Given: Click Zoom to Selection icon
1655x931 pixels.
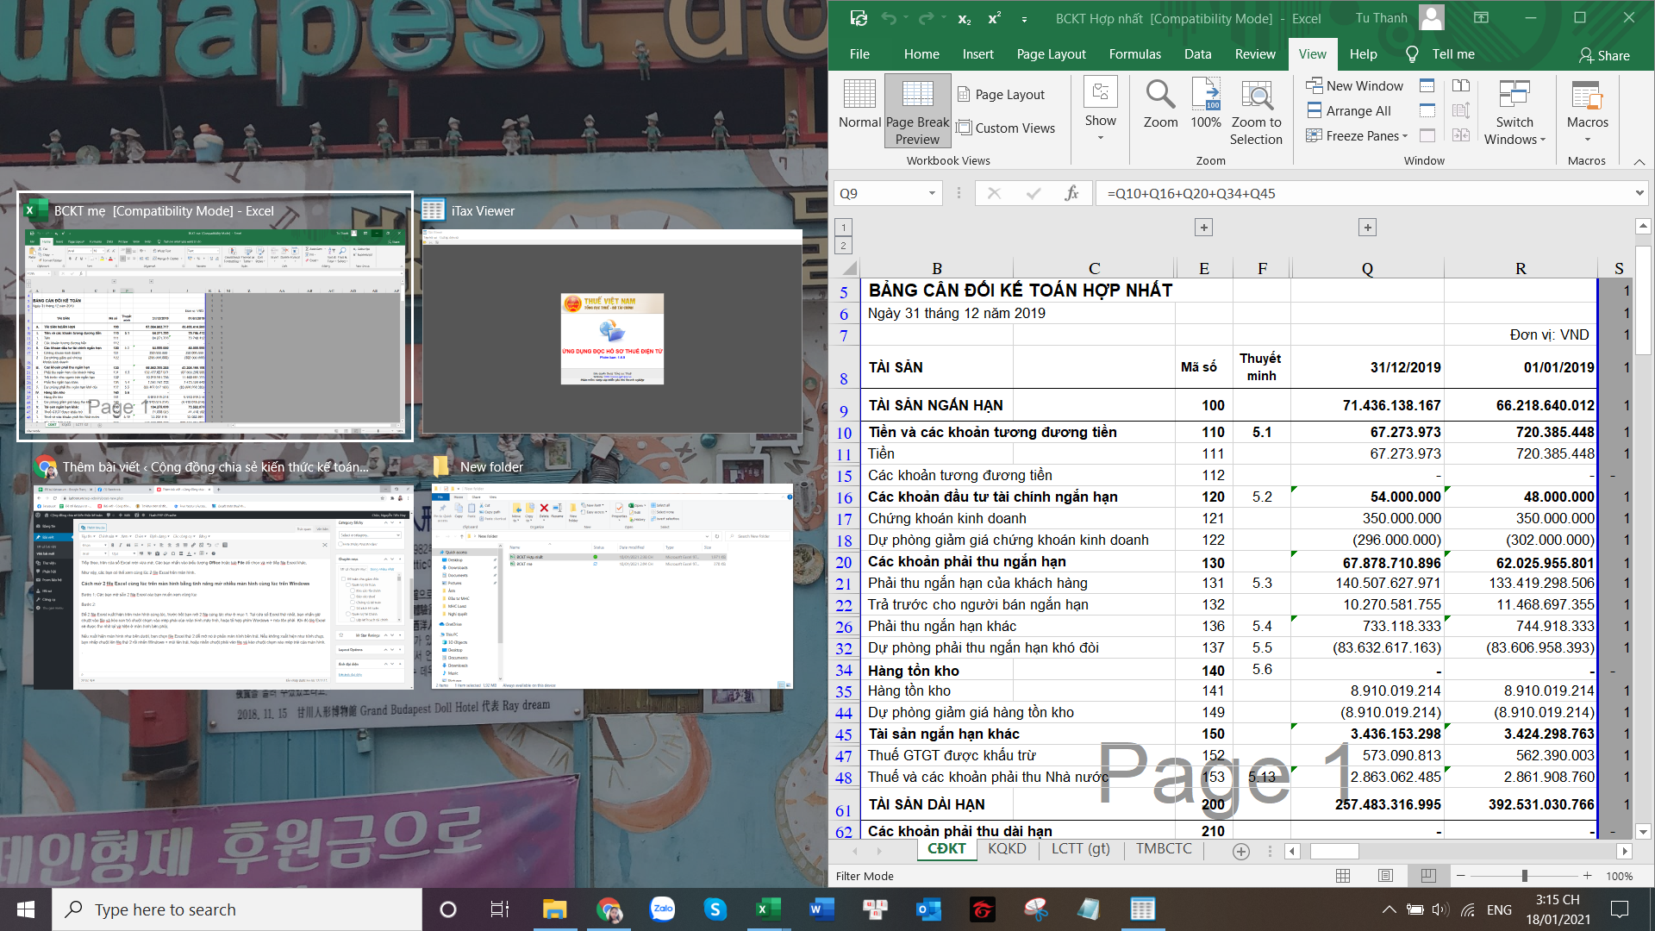Looking at the screenshot, I should point(1256,97).
